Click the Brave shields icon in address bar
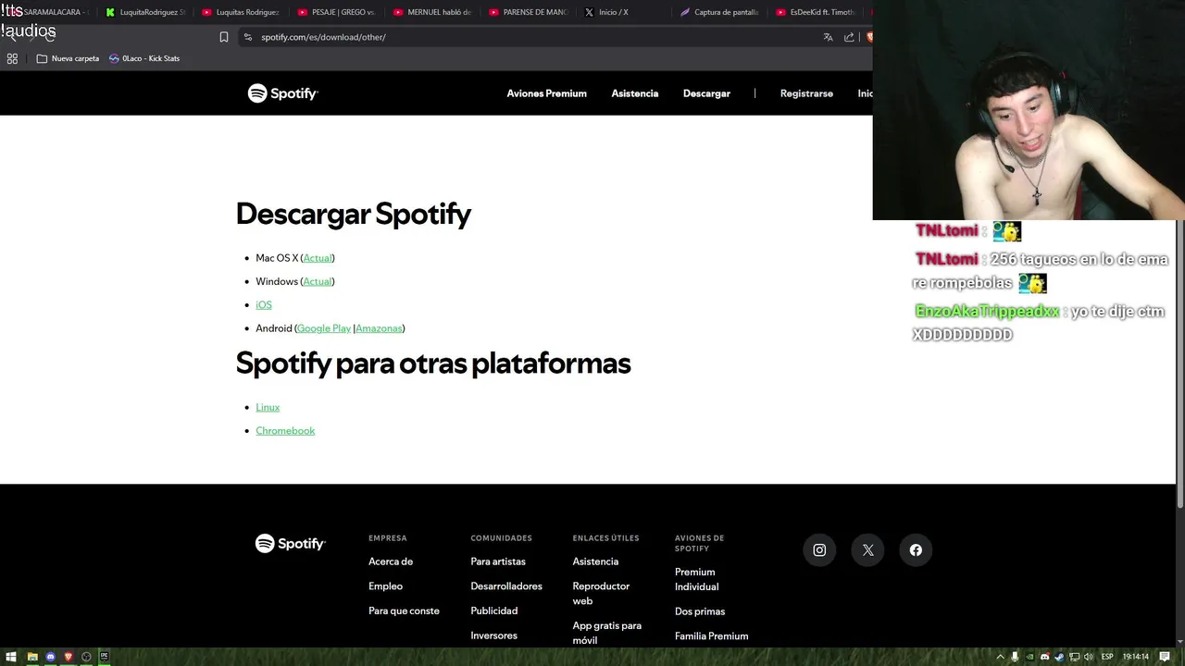The height and width of the screenshot is (666, 1185). (869, 37)
